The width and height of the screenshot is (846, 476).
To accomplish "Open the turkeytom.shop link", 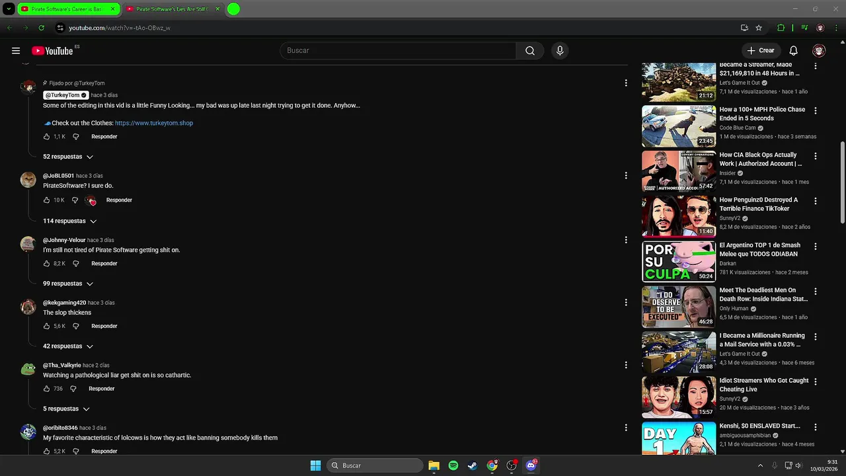I will 154,123.
